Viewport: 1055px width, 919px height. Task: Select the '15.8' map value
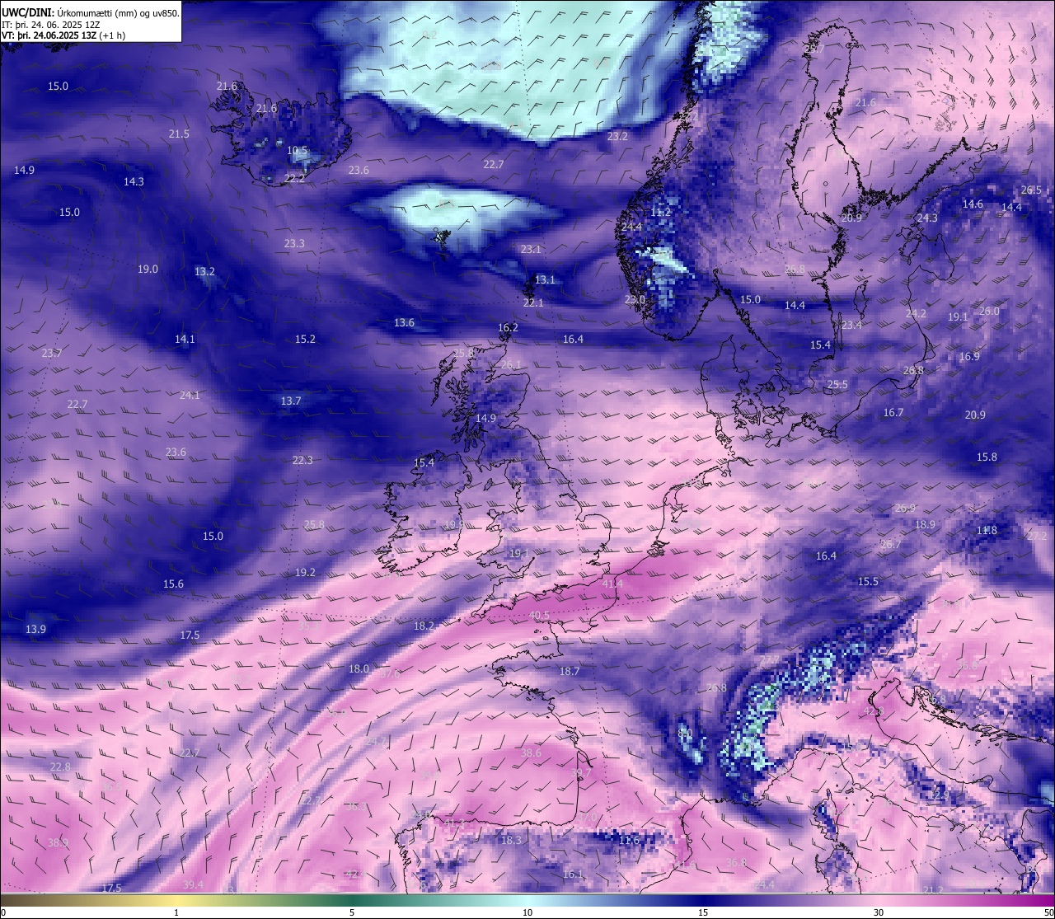pyautogui.click(x=987, y=457)
